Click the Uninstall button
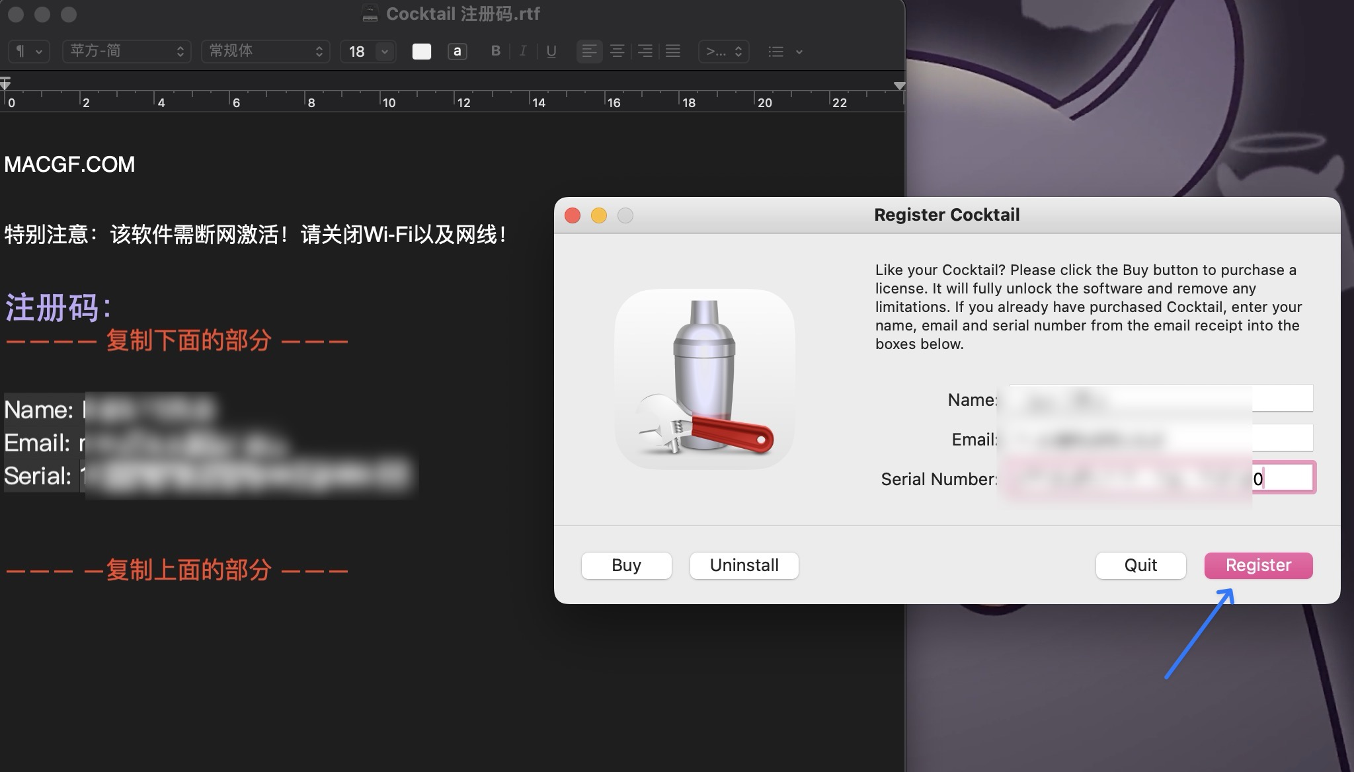The image size is (1354, 772). (x=743, y=565)
